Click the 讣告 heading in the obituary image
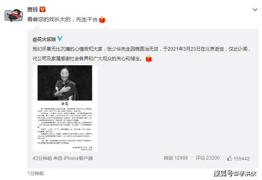Screen dimensions: 262x180 [65, 104]
